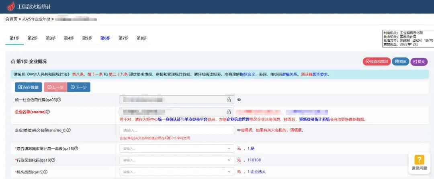Switch to 第3步 tab

(51, 39)
